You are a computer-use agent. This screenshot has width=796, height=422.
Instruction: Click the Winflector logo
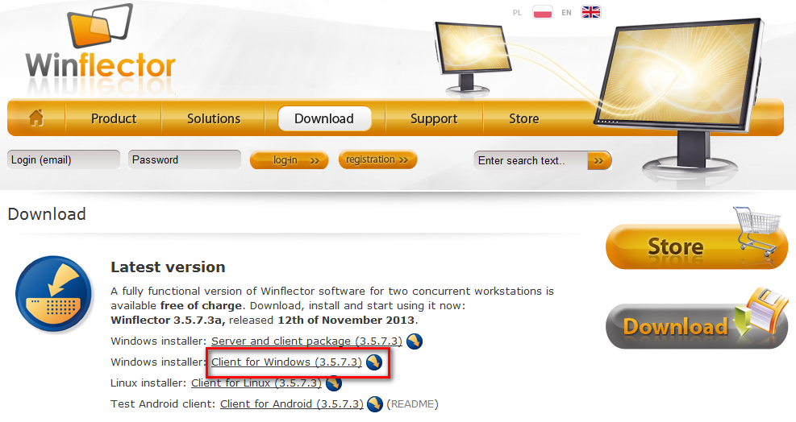[101, 48]
